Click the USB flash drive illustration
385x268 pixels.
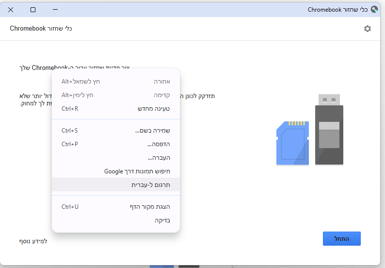(x=329, y=129)
